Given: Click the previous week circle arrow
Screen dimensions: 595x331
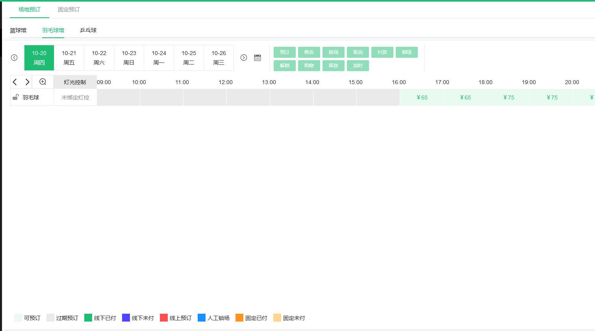Looking at the screenshot, I should (x=14, y=58).
